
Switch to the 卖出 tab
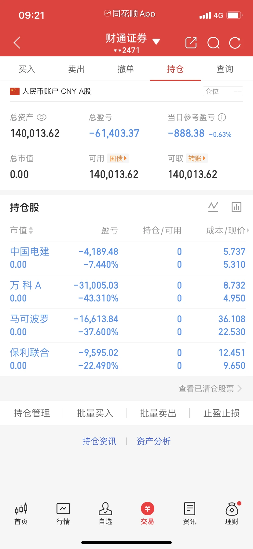click(x=76, y=69)
